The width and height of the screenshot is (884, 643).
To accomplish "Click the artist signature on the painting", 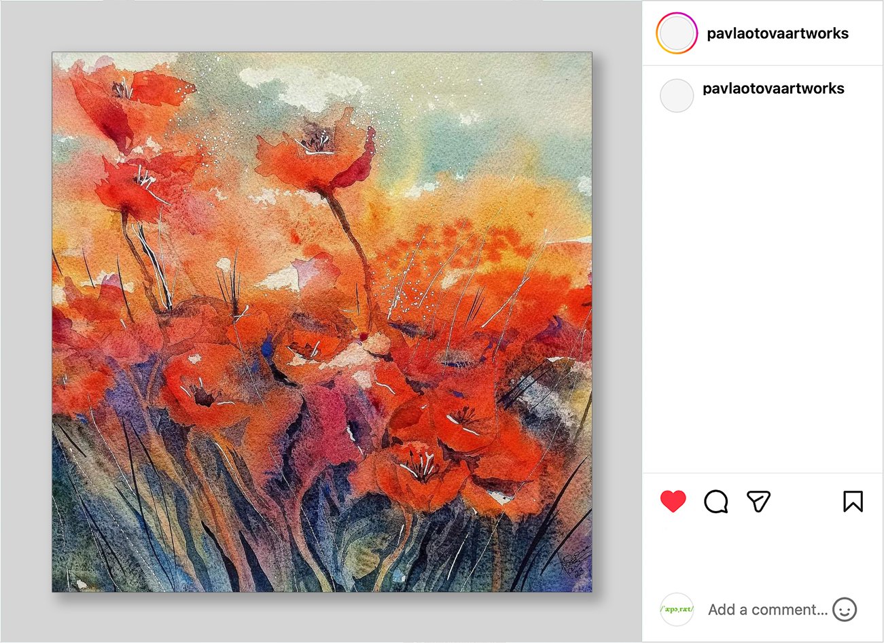I will [x=572, y=564].
